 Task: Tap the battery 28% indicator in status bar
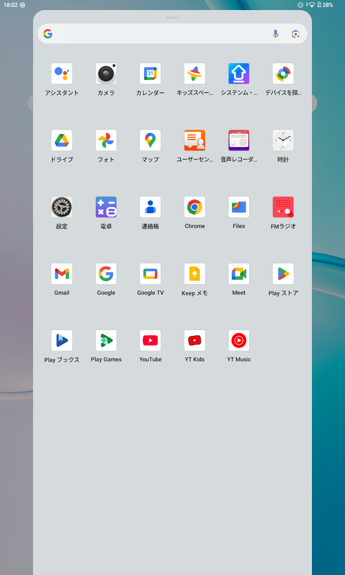325,5
